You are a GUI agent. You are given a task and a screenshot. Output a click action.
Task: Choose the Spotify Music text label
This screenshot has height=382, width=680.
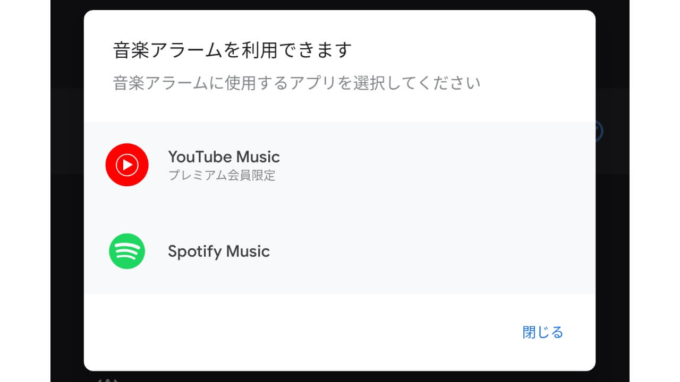coord(218,251)
